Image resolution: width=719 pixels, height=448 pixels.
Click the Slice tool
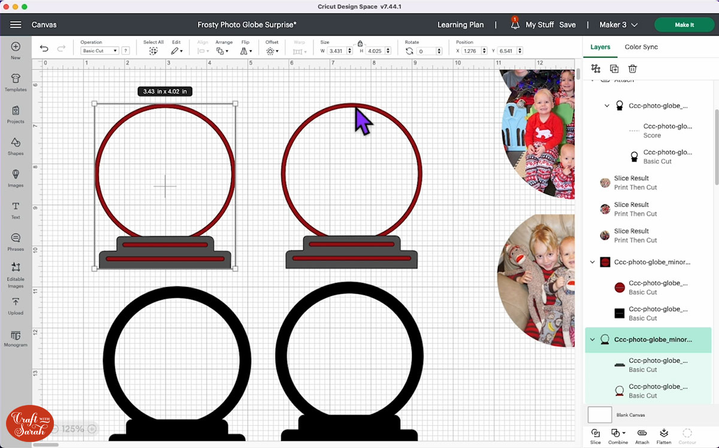[x=595, y=435]
